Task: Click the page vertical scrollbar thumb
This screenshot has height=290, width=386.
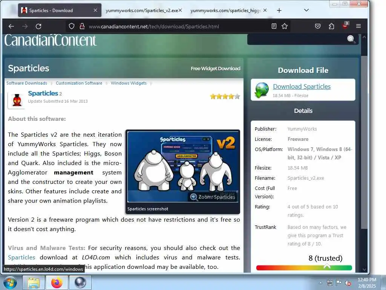Action: click(364, 142)
